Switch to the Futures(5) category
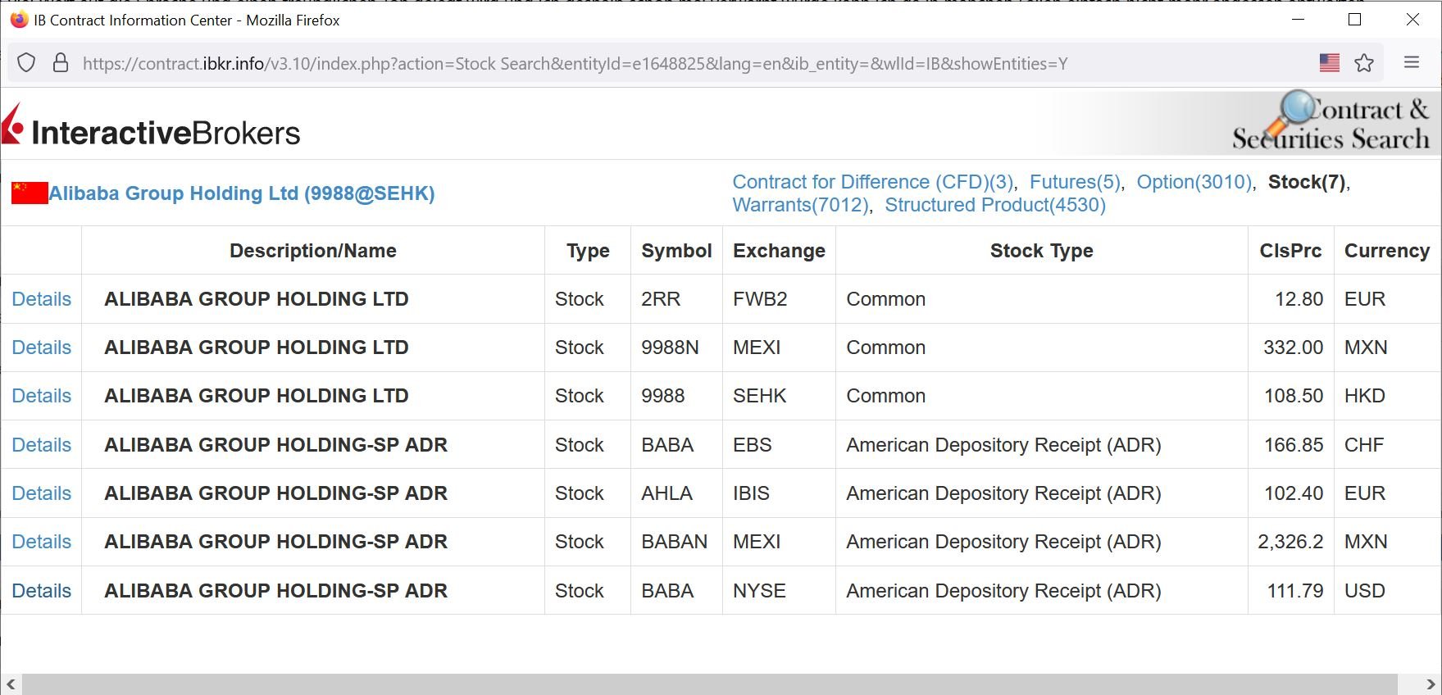The image size is (1442, 695). coord(1075,182)
